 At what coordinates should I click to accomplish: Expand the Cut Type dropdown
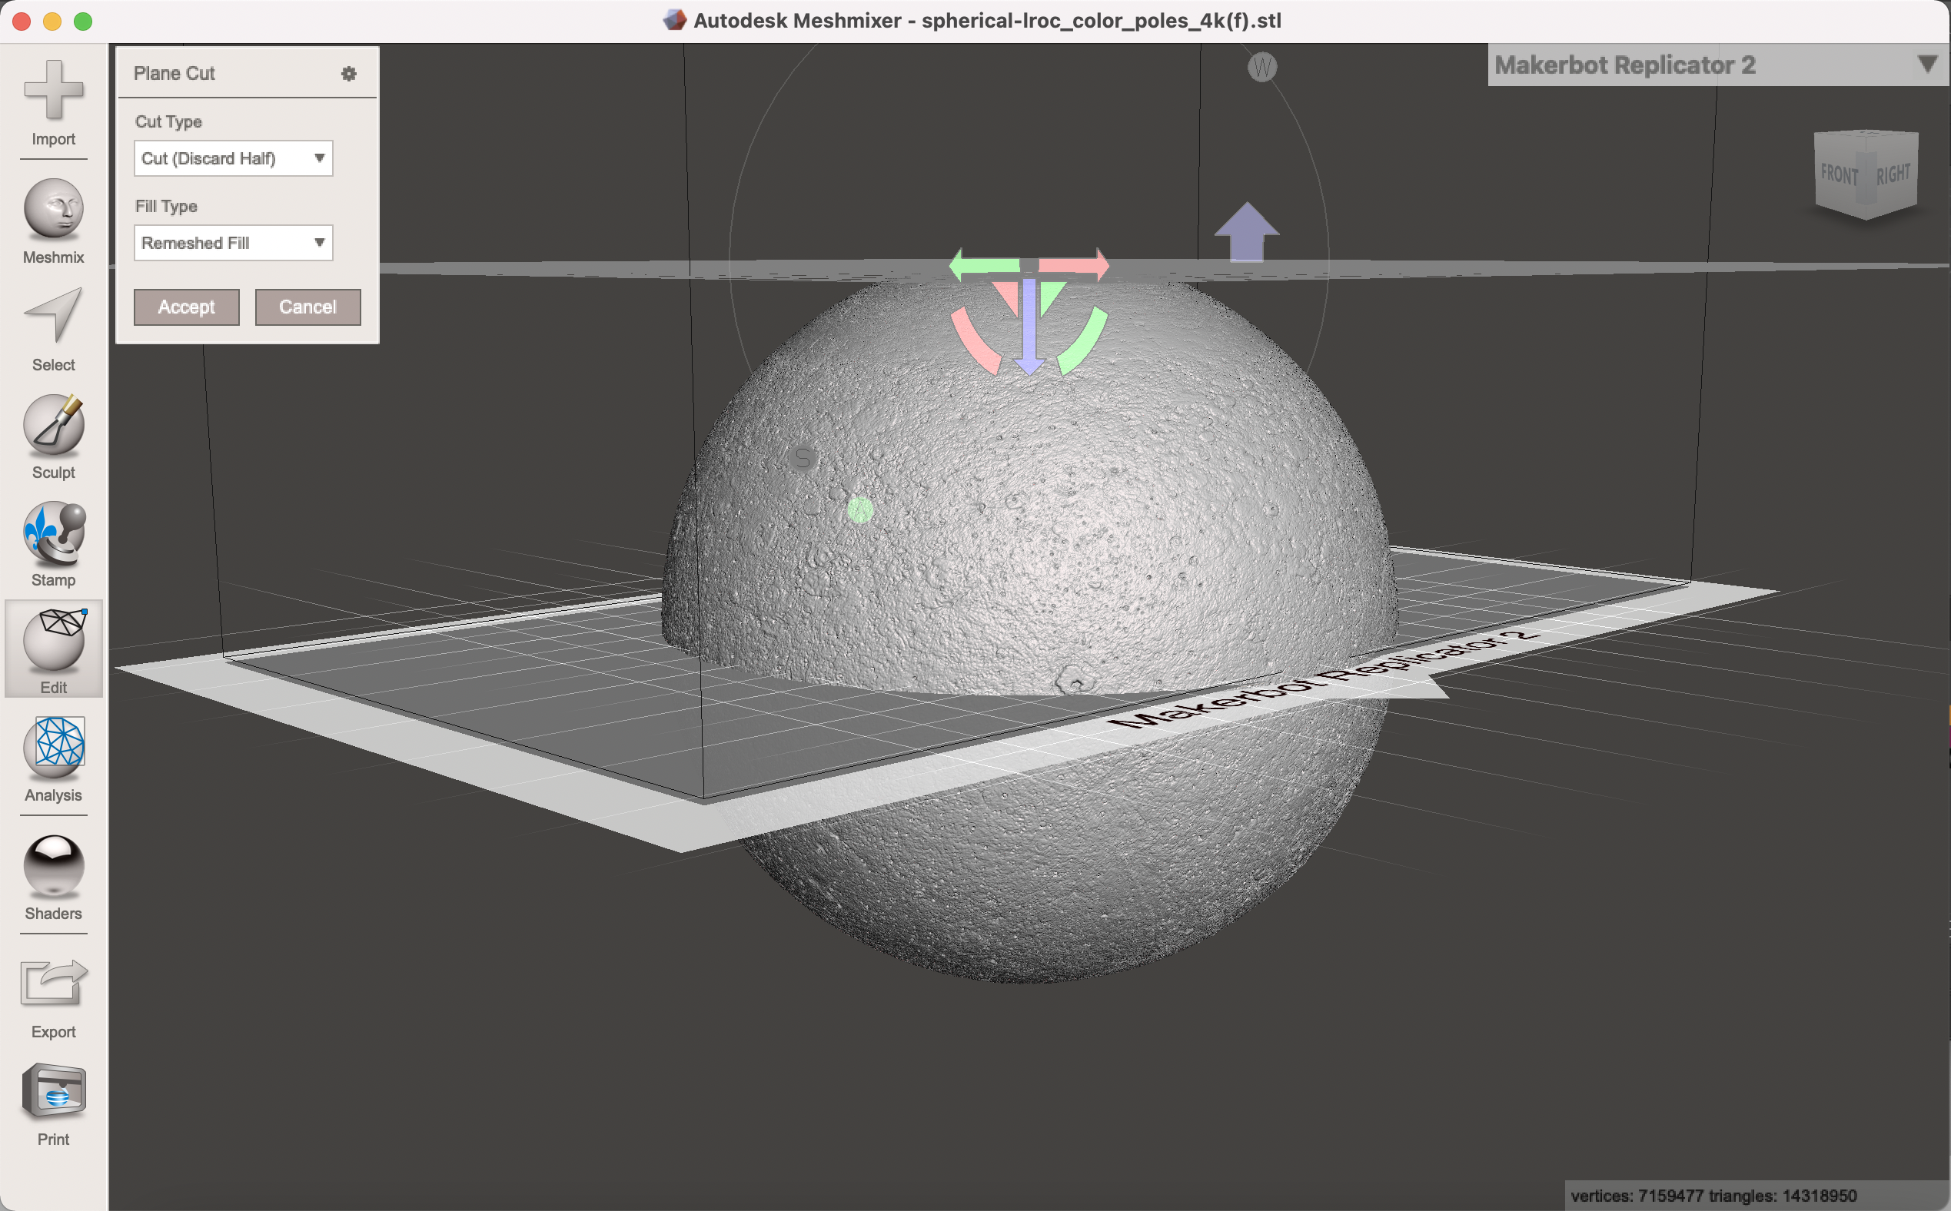[x=318, y=156]
